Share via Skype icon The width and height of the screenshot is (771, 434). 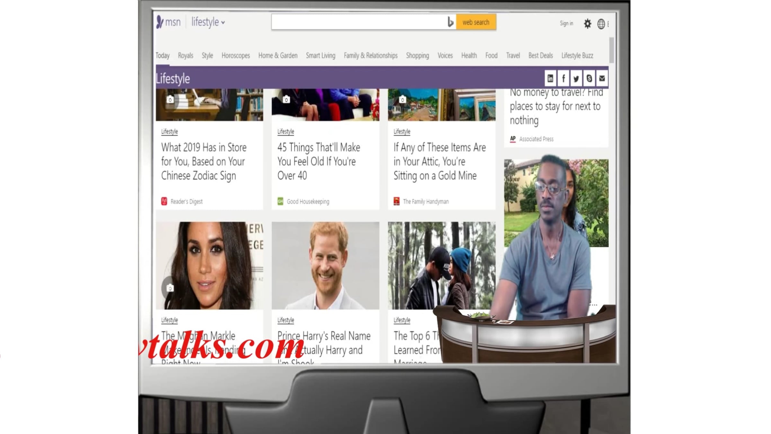pyautogui.click(x=589, y=78)
